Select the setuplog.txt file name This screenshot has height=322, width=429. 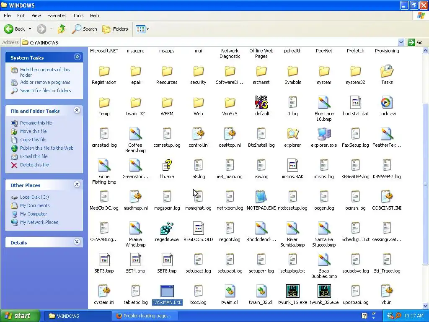pos(292,271)
